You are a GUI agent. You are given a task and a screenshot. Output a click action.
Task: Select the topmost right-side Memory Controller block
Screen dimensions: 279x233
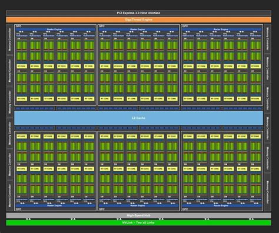click(x=267, y=39)
